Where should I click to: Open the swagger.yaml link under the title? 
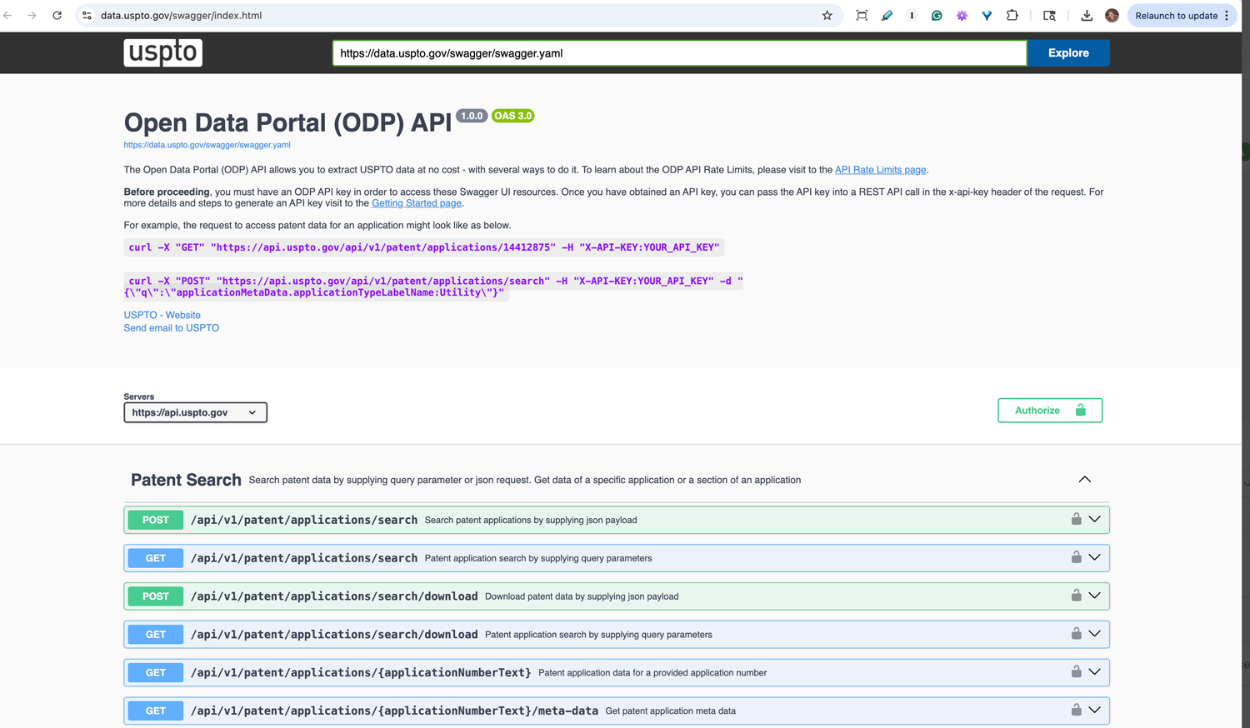[x=207, y=145]
